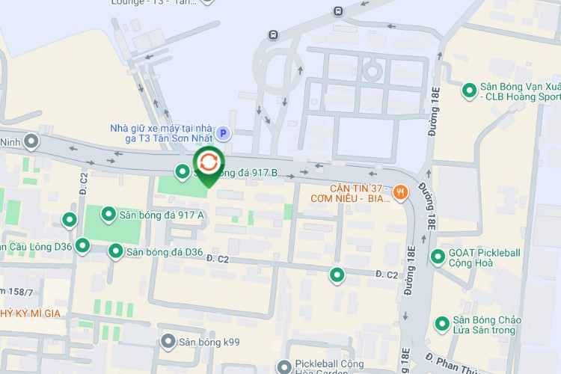Image resolution: width=561 pixels, height=374 pixels.
Task: Click the Sân bóng đá 917 B pin
Action: (182, 172)
